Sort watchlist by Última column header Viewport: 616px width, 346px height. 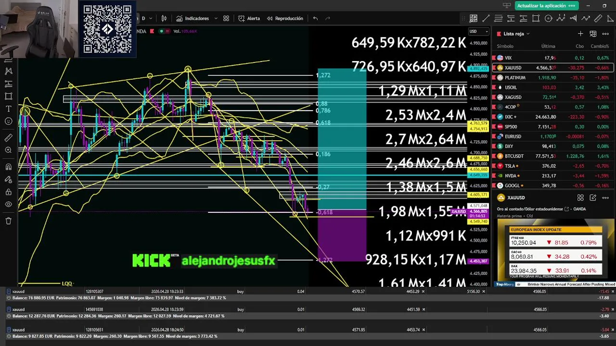[x=548, y=46]
